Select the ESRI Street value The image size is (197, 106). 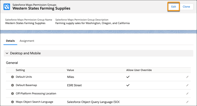[x=74, y=85]
